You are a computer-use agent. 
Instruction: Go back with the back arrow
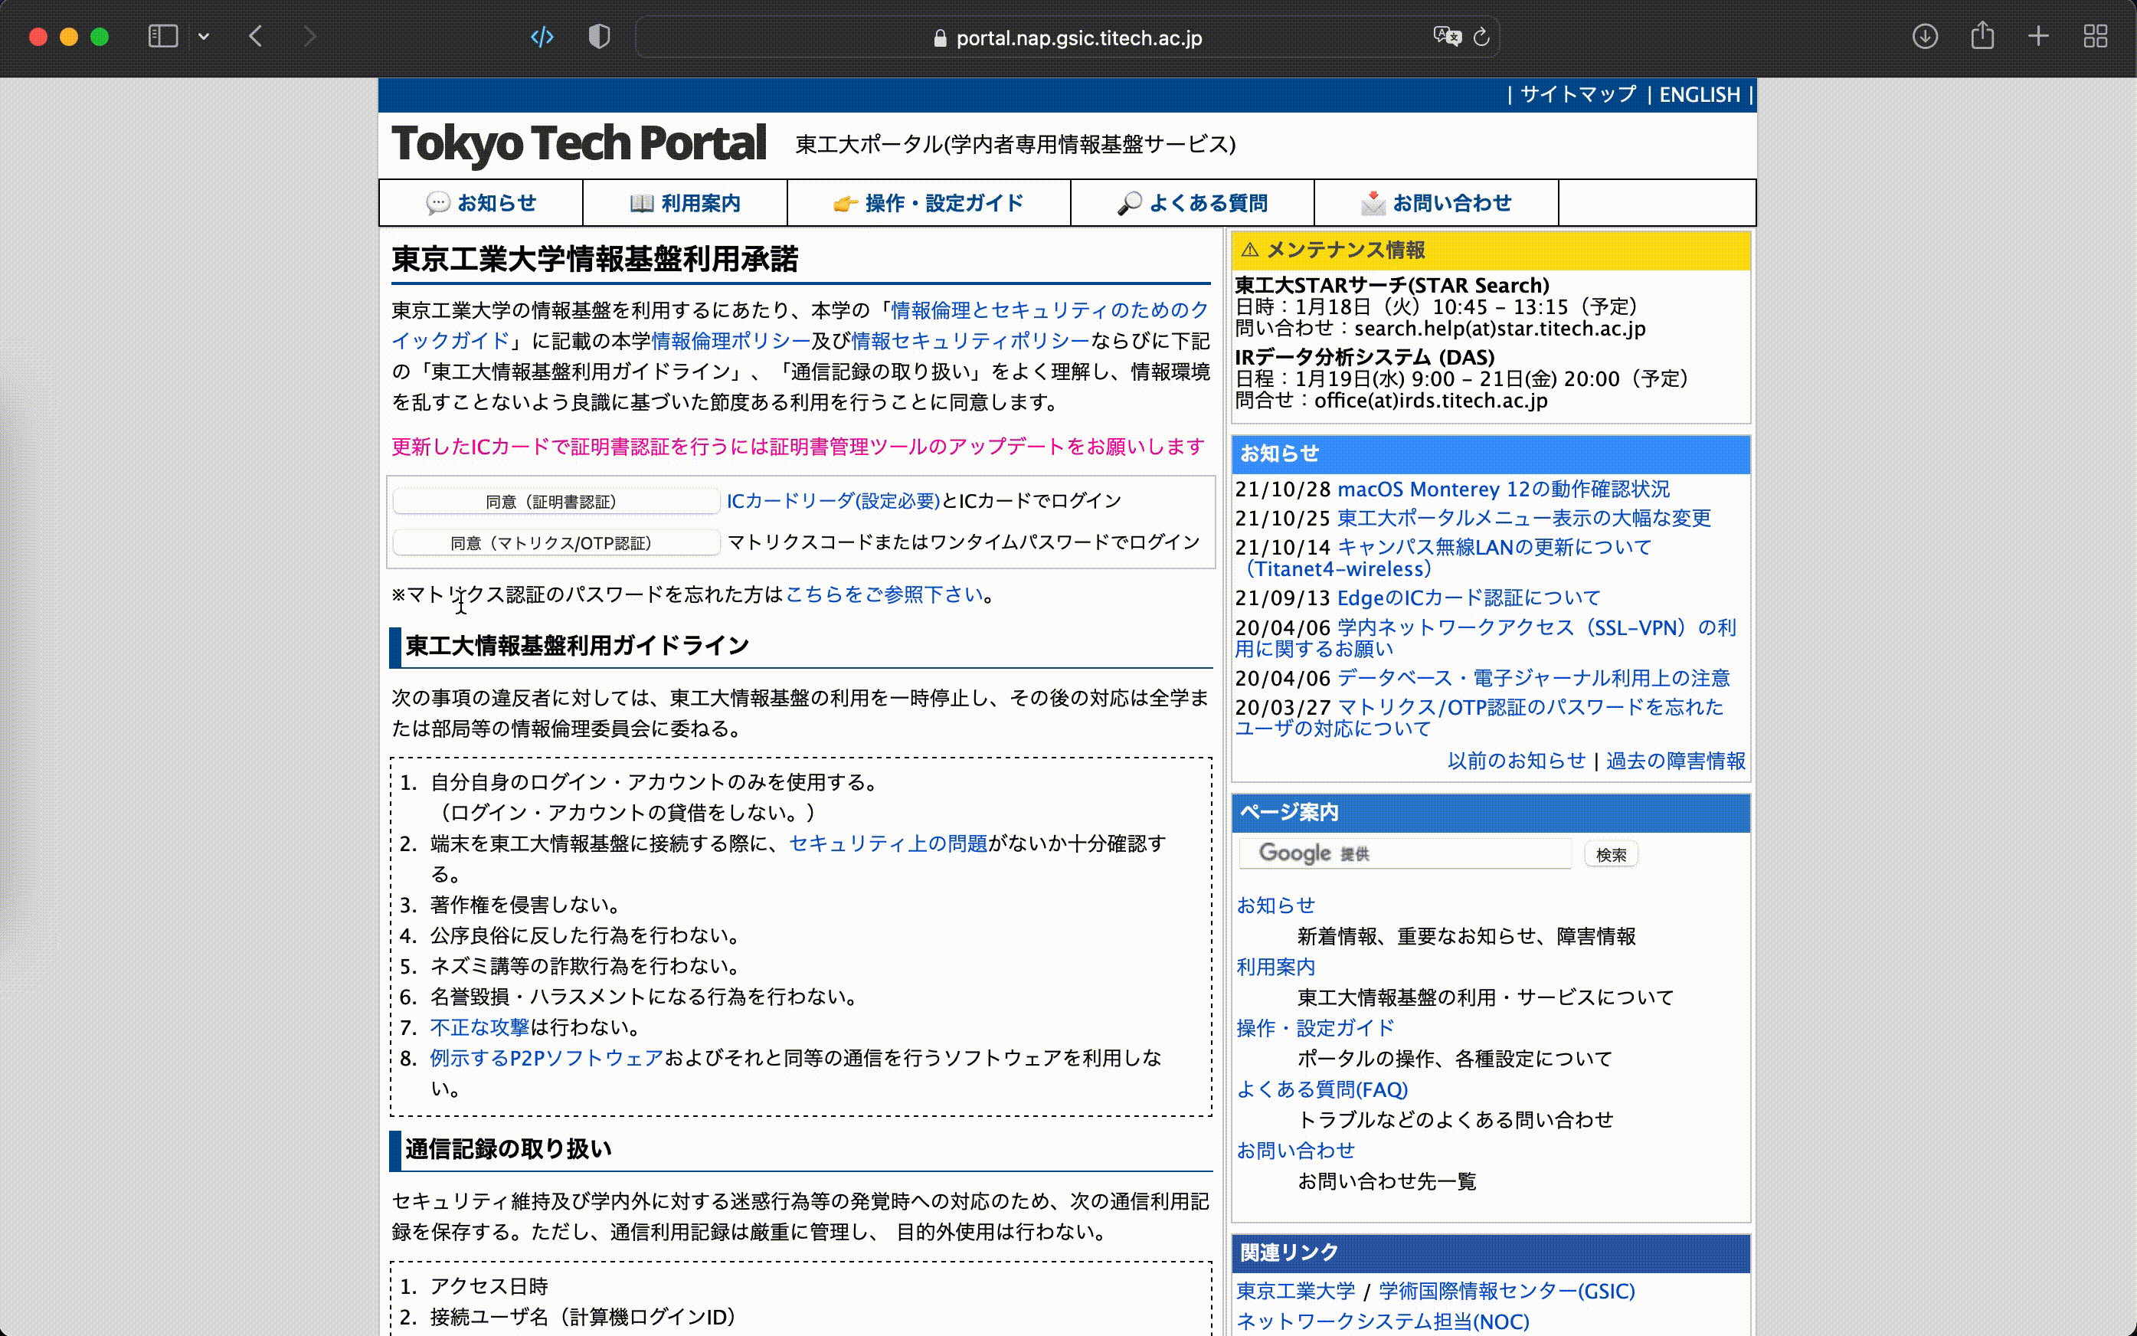click(x=256, y=36)
